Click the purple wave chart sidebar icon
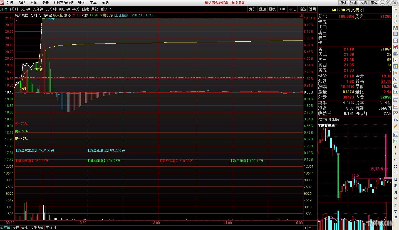This screenshot has height=230, width=399. (x=395, y=100)
